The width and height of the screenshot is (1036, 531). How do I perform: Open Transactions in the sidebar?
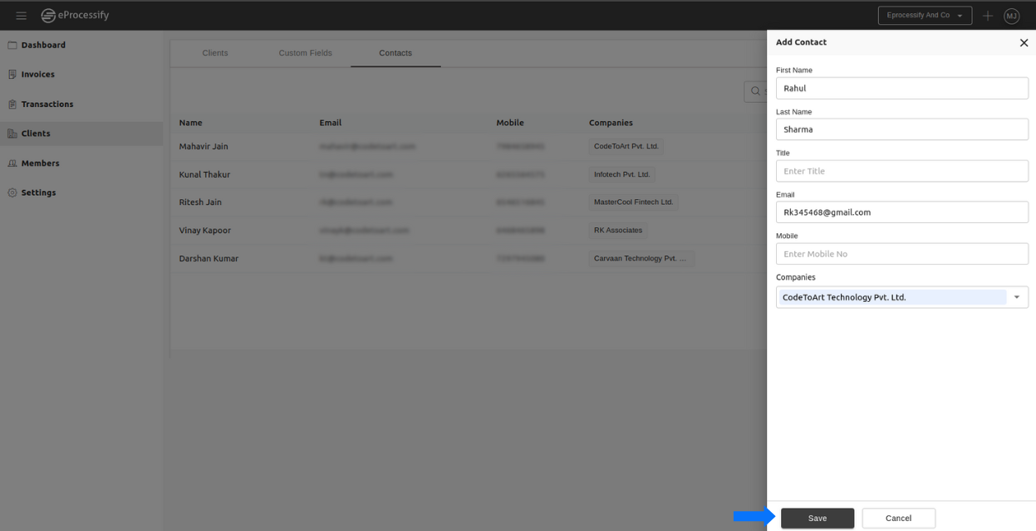tap(47, 105)
